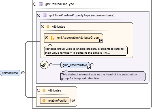
Task: Click the reference arrow on gml:_TimePrimitive
Action: tap(89, 68)
